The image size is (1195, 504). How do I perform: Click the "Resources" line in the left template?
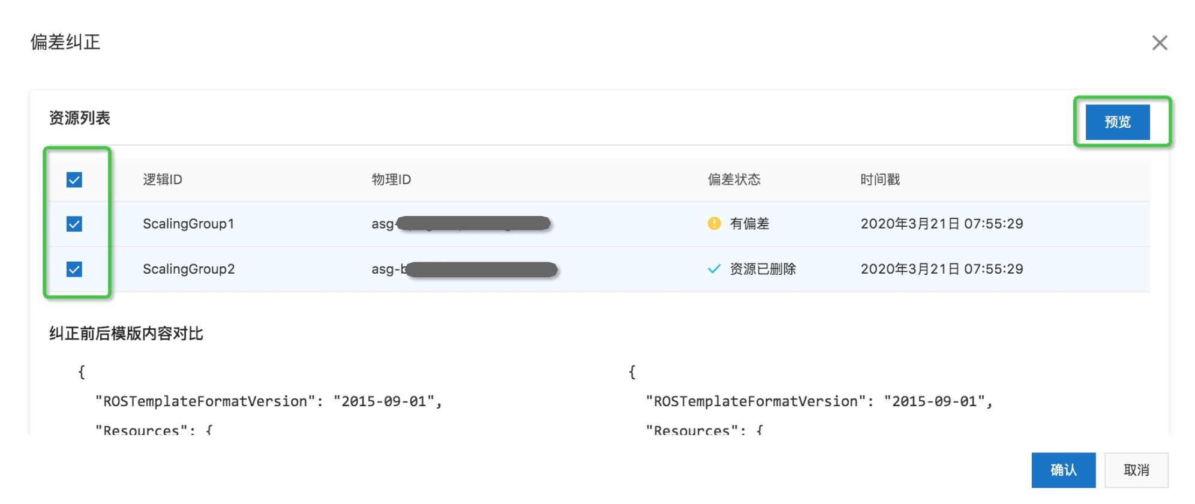[x=154, y=430]
